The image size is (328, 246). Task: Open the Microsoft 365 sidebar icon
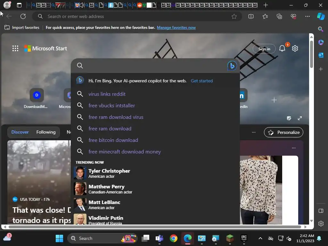tap(321, 42)
